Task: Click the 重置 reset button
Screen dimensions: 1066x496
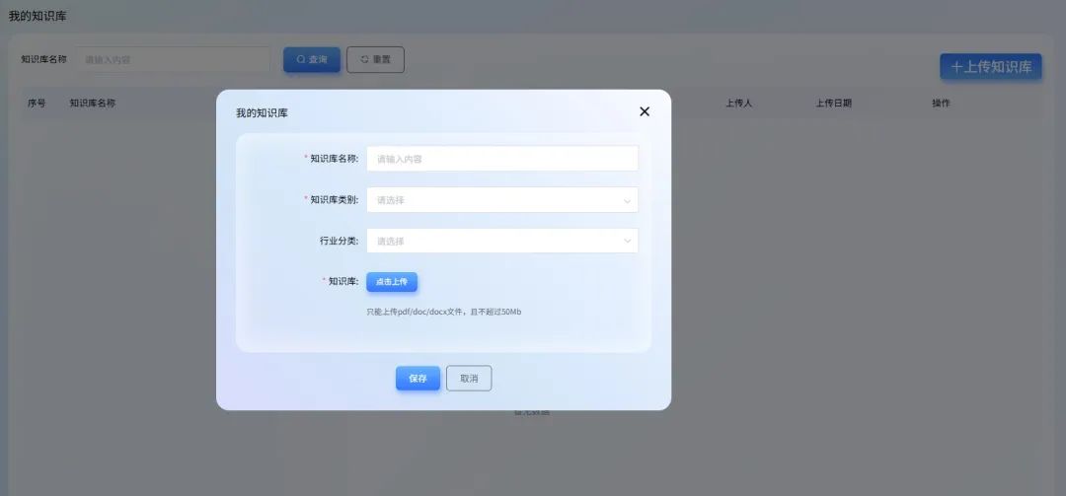Action: pyautogui.click(x=375, y=60)
